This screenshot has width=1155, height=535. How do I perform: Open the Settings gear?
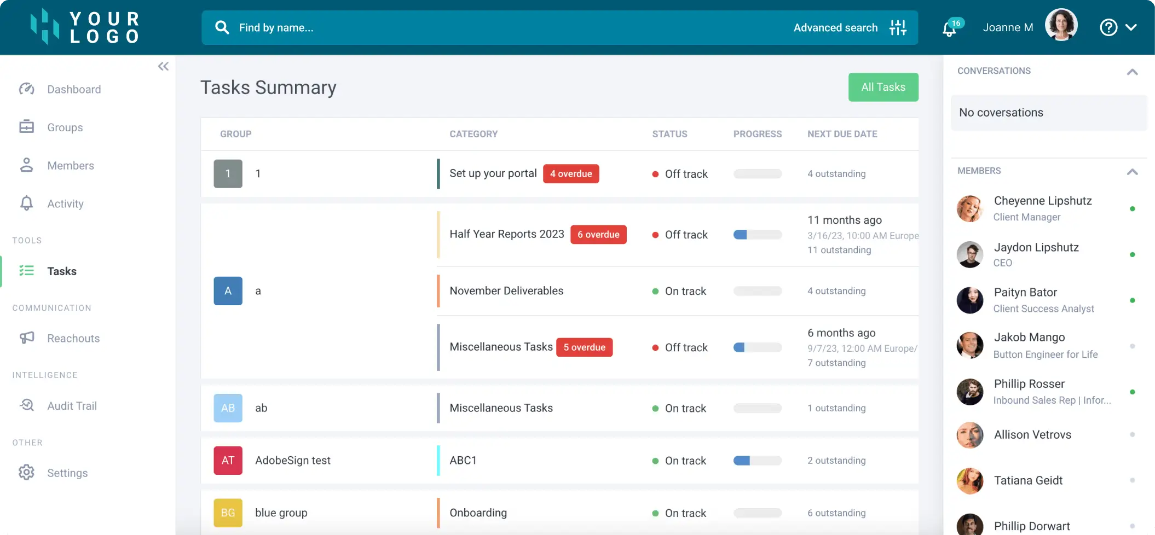click(x=27, y=473)
